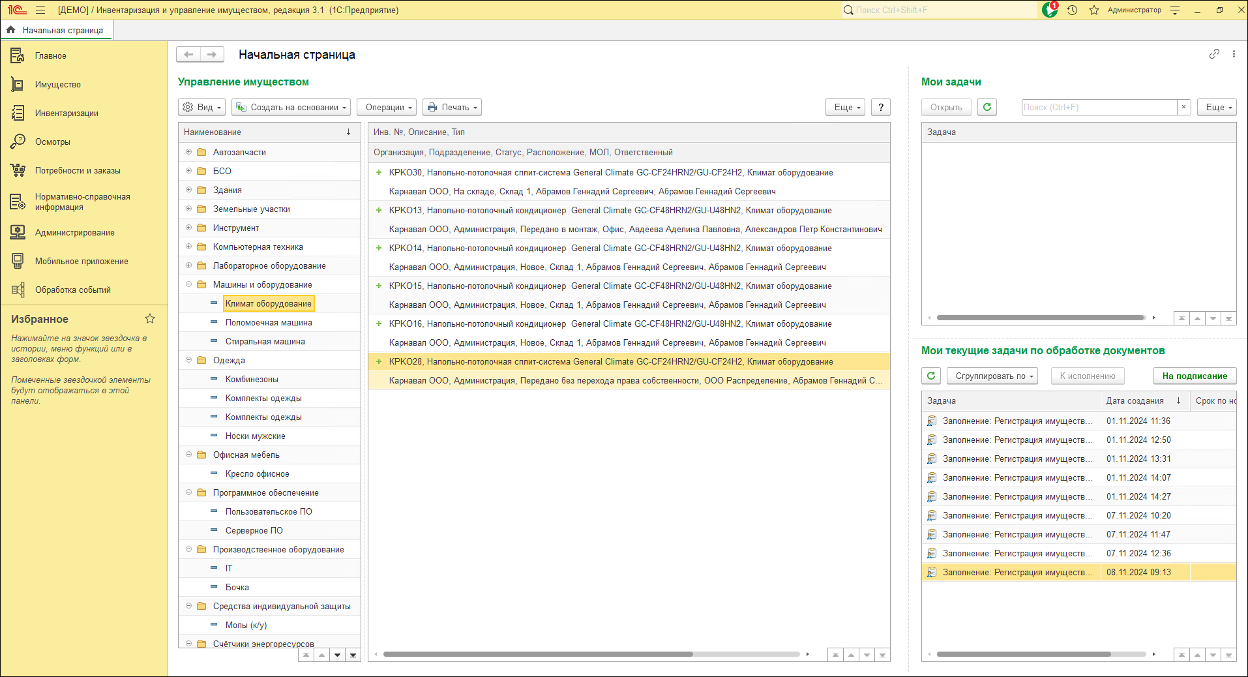
Task: Click the На подписание button
Action: 1195,376
